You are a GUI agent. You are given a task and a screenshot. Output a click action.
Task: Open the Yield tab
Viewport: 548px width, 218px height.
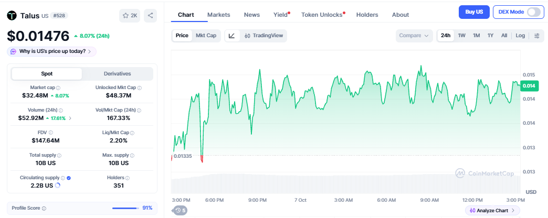(x=281, y=15)
